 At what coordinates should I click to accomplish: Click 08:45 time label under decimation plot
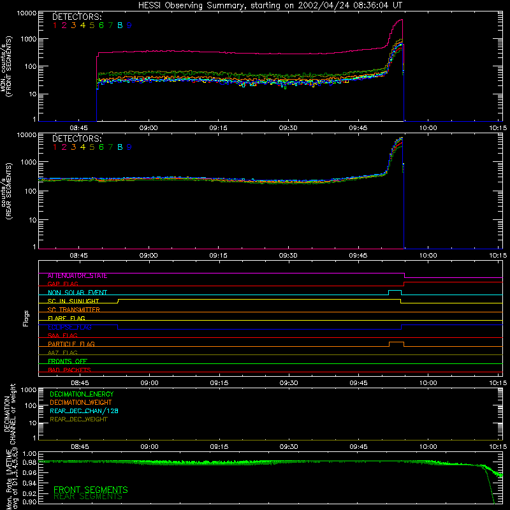tap(80, 447)
